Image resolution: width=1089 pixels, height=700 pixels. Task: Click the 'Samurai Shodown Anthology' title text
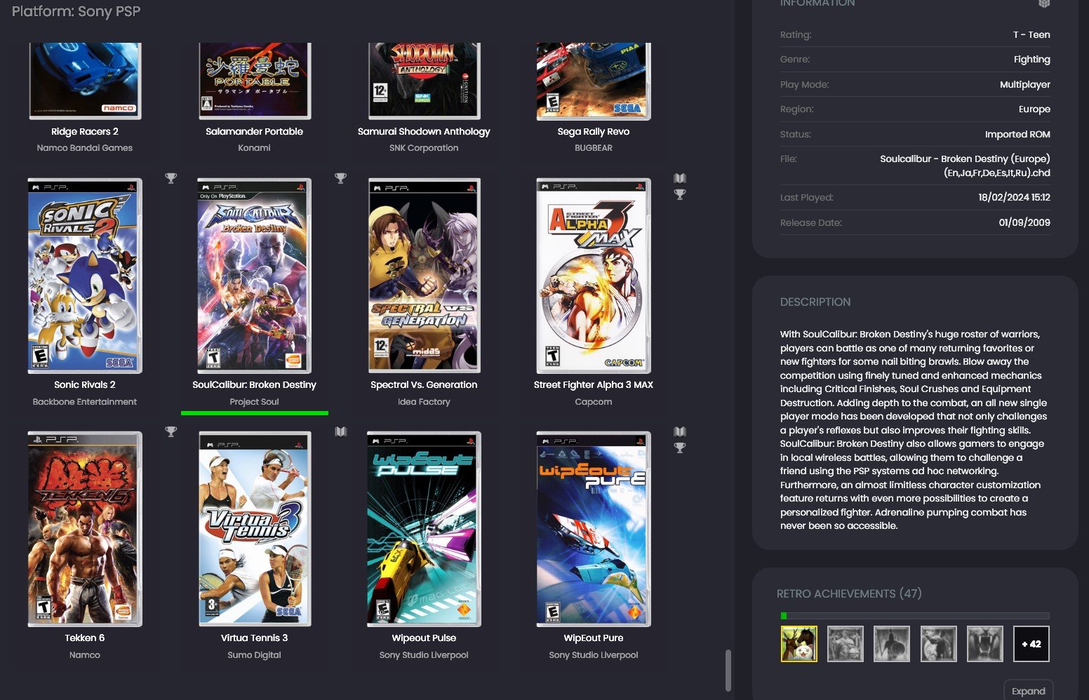coord(424,131)
